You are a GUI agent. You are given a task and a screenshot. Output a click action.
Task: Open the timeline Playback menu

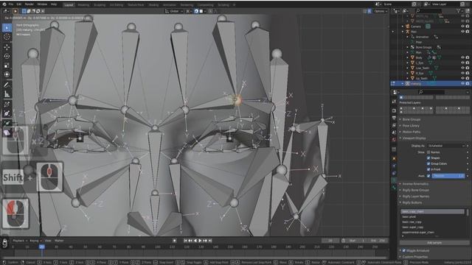coord(20,241)
